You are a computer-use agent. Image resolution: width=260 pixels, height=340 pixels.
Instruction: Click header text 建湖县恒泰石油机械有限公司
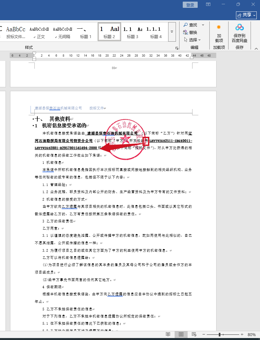(x=58, y=108)
